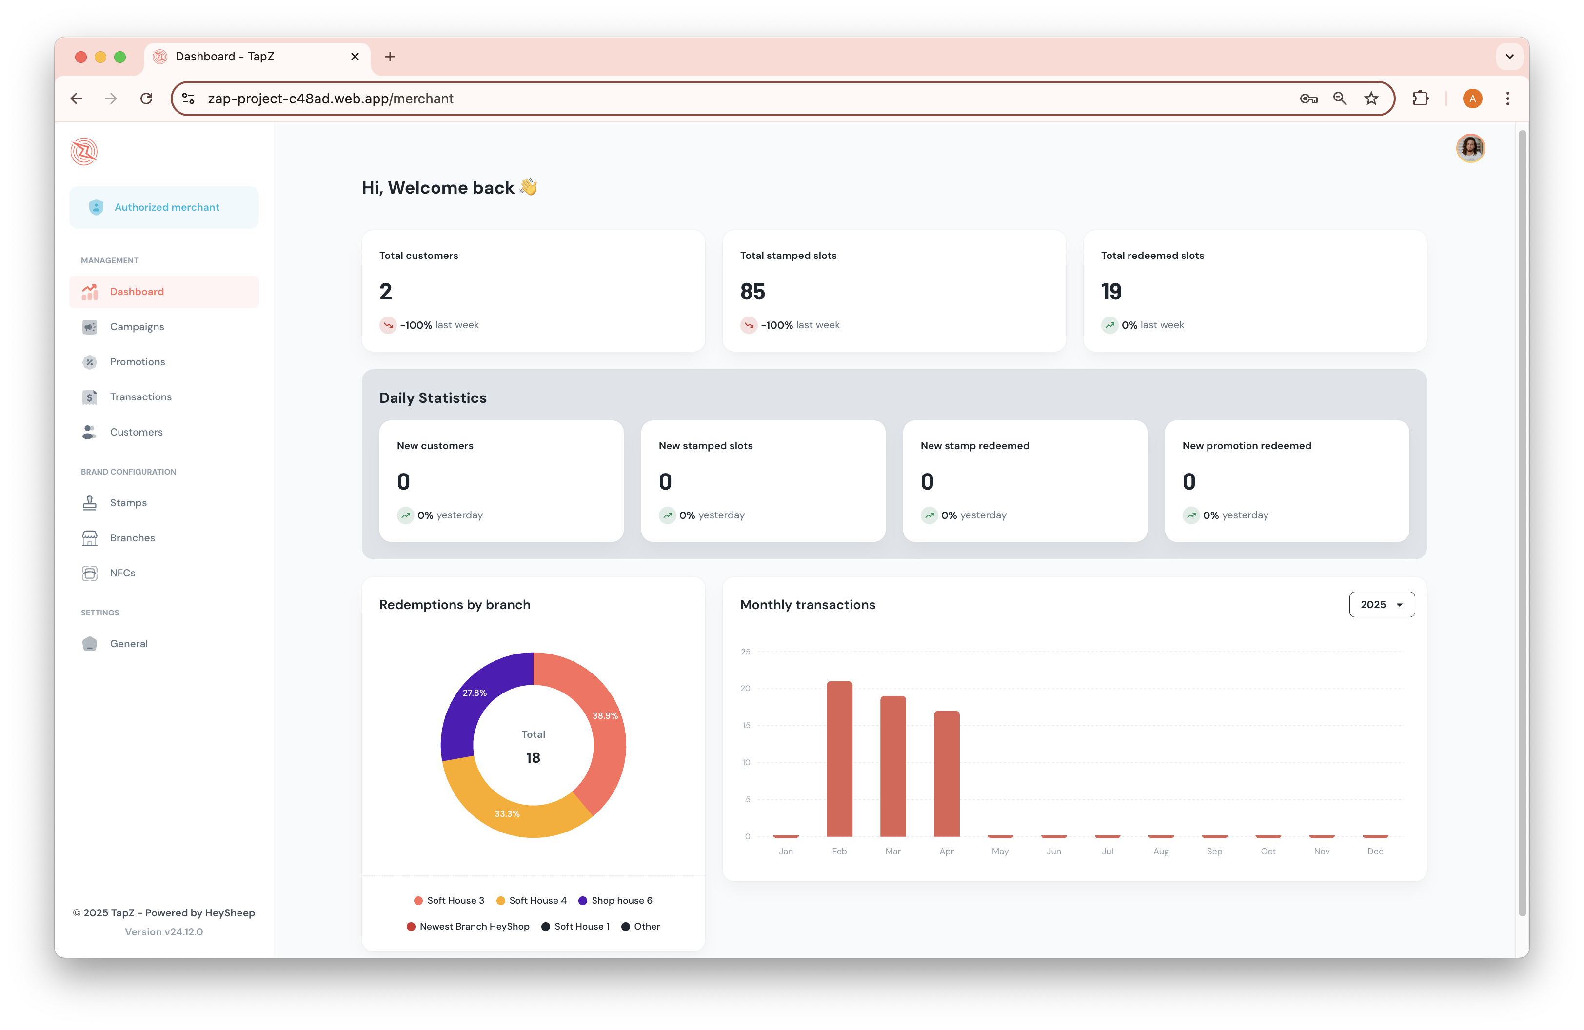1584x1030 pixels.
Task: Open NFCs via card icon
Action: 90,573
